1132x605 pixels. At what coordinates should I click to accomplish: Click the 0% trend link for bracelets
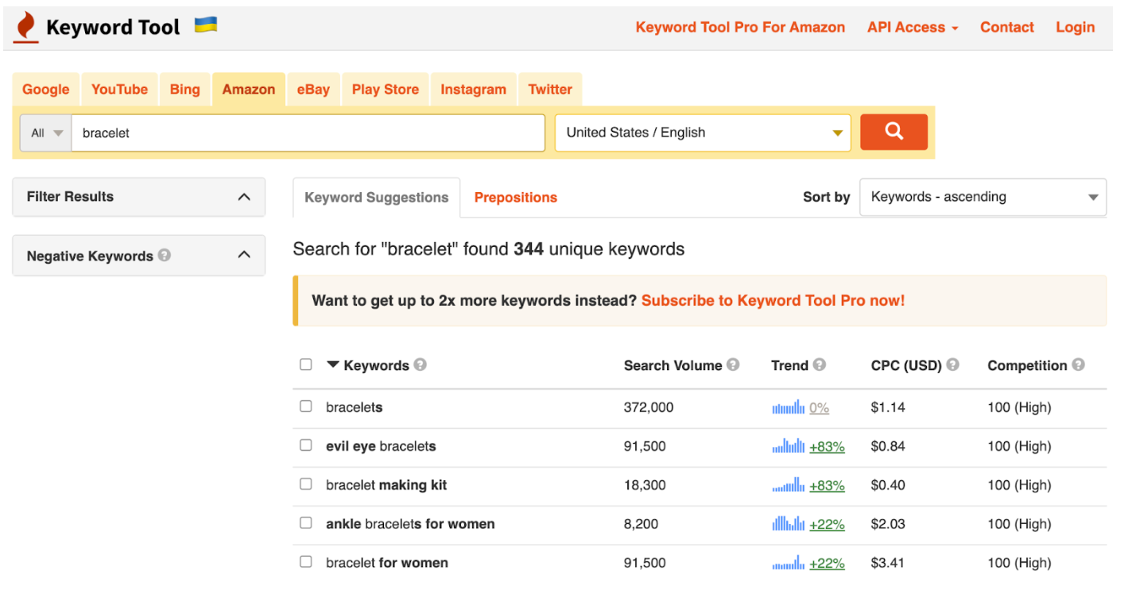(x=819, y=408)
